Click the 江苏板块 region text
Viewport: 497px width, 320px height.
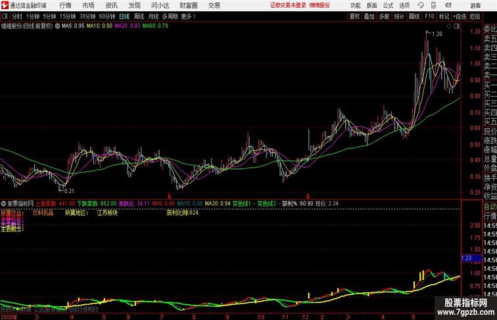[x=107, y=213]
